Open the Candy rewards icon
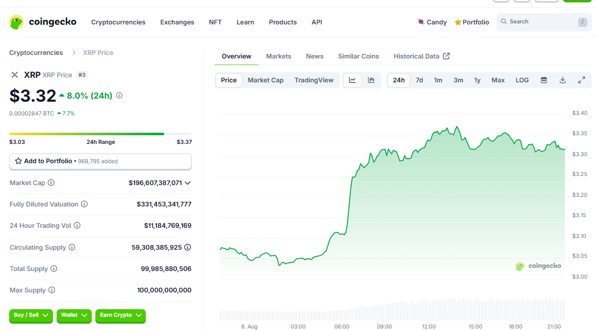The height and width of the screenshot is (330, 597). click(421, 22)
